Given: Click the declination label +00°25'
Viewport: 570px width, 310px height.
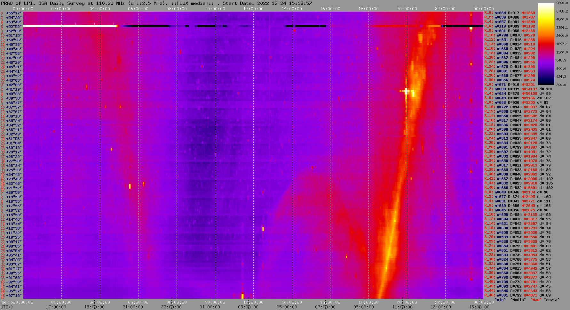Looking at the screenshot, I should (x=14, y=273).
